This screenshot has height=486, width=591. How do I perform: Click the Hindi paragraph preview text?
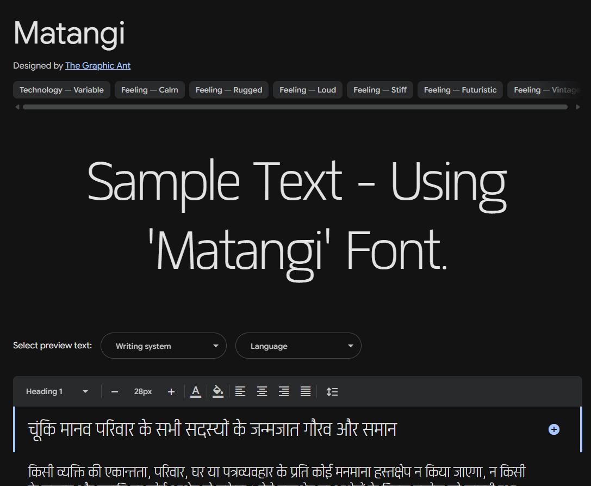click(277, 475)
